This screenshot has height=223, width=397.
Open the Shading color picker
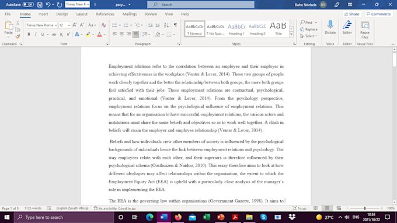[162, 34]
